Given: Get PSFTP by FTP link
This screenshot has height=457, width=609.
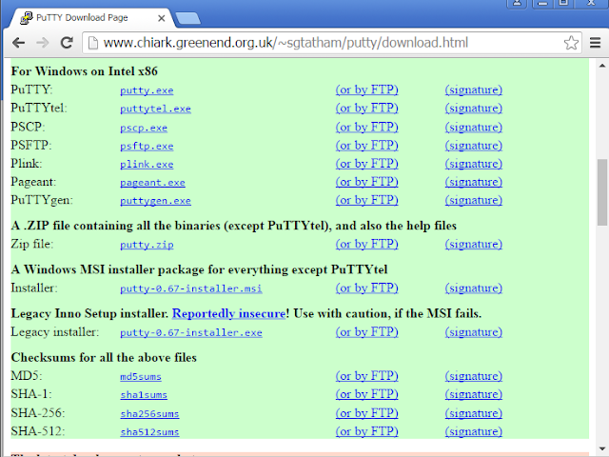Looking at the screenshot, I should 367,146.
